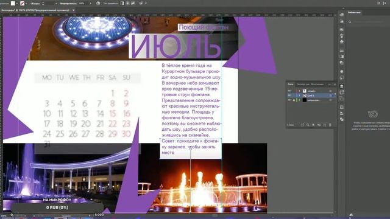Toggle visibility of the top layer
Viewport: 390px width, 219px height.
[x=289, y=91]
